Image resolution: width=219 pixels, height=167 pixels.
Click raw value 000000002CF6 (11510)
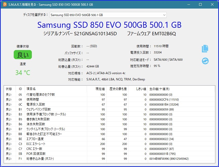point(164,100)
